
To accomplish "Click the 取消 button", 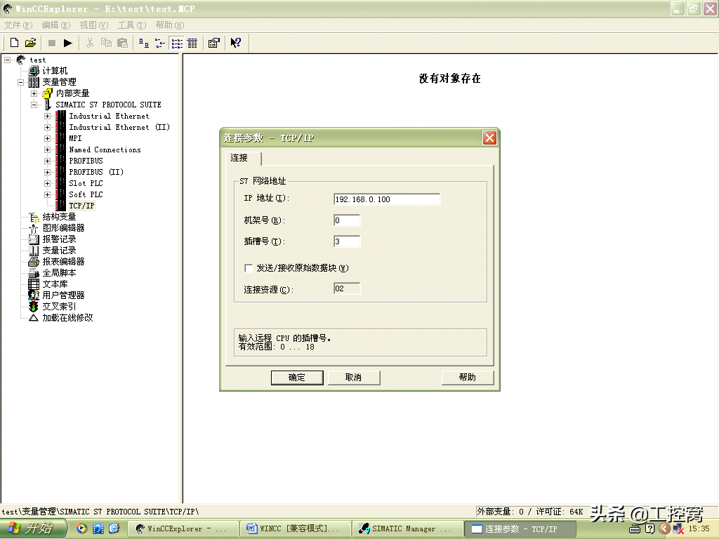I will (x=353, y=378).
